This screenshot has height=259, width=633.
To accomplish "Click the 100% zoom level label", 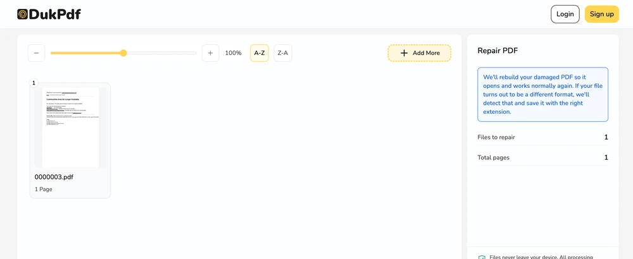I will pyautogui.click(x=234, y=53).
